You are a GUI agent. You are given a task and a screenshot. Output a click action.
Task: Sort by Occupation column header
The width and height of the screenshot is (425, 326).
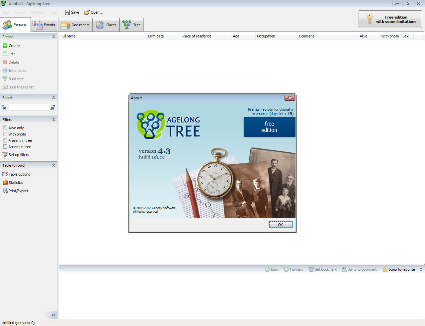click(x=276, y=36)
